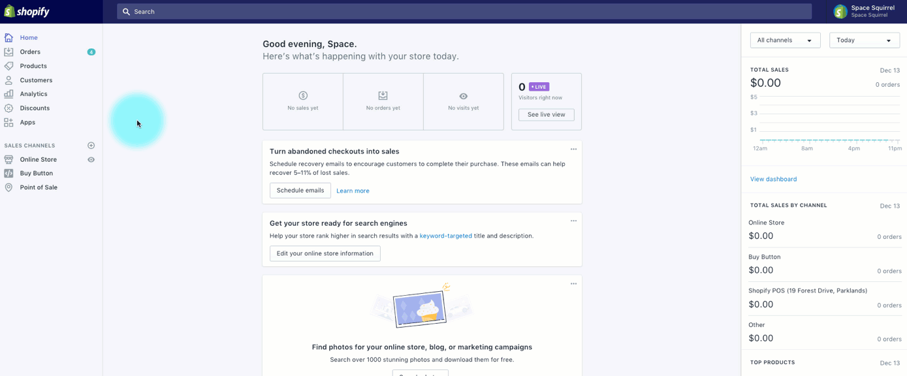Click the orders tray icon in the summary card
This screenshot has width=907, height=376.
click(x=383, y=95)
